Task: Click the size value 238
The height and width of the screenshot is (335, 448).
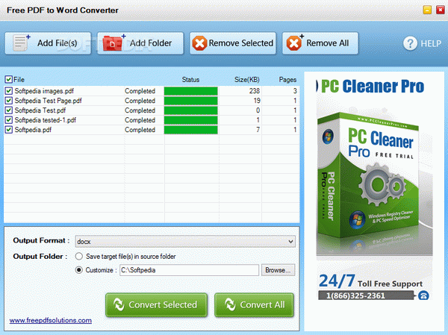Action: (x=255, y=91)
